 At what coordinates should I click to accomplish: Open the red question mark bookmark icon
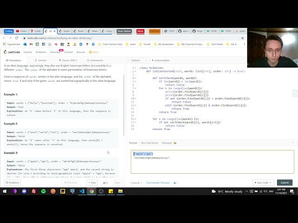[87, 44]
